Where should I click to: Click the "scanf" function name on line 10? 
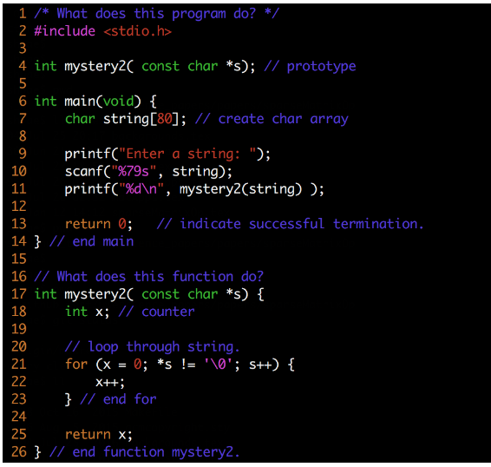83,172
